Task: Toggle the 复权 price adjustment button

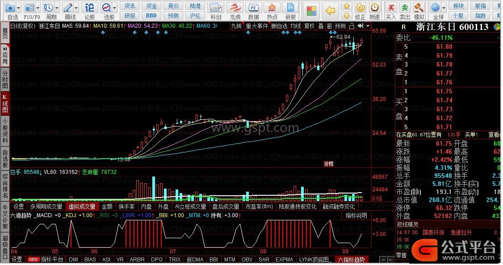Action: pyautogui.click(x=309, y=26)
